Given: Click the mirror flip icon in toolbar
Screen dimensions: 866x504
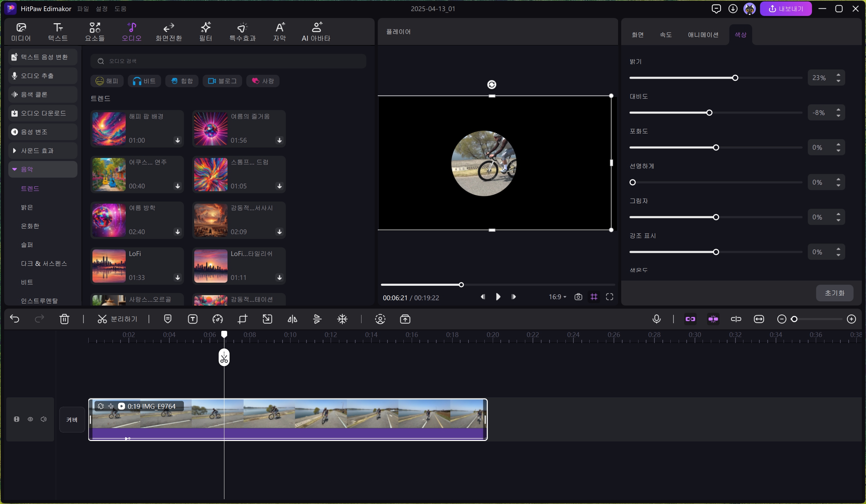Looking at the screenshot, I should click(292, 319).
